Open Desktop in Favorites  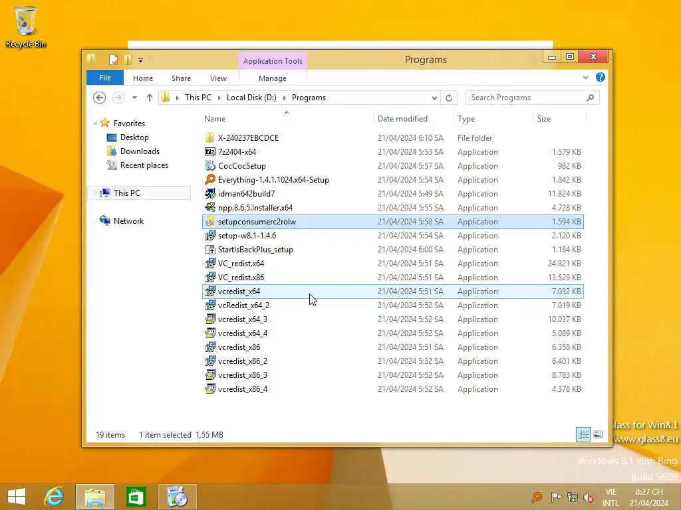pos(134,137)
